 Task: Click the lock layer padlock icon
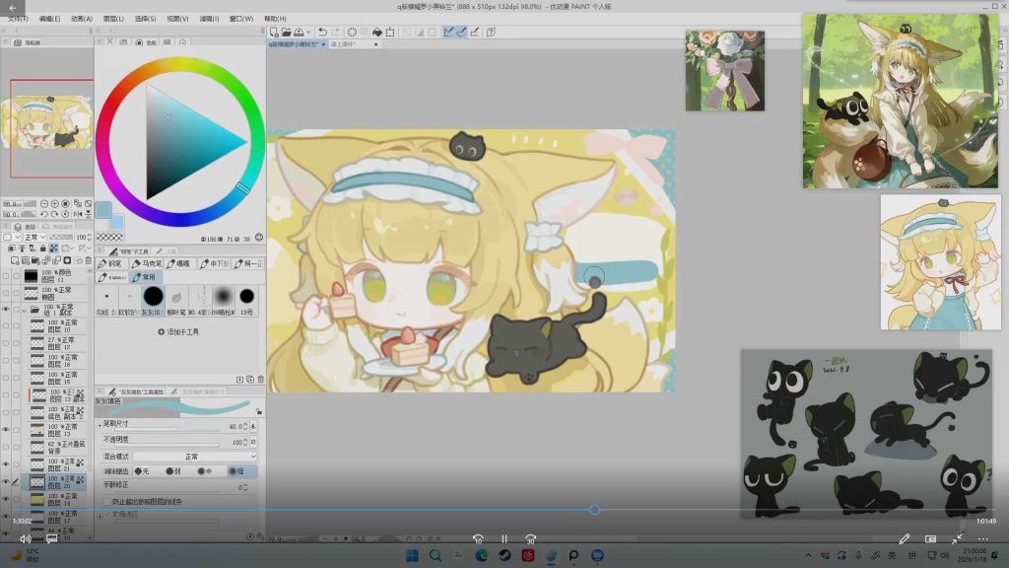click(43, 248)
